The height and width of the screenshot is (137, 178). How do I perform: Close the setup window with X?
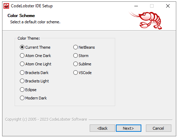168,6
